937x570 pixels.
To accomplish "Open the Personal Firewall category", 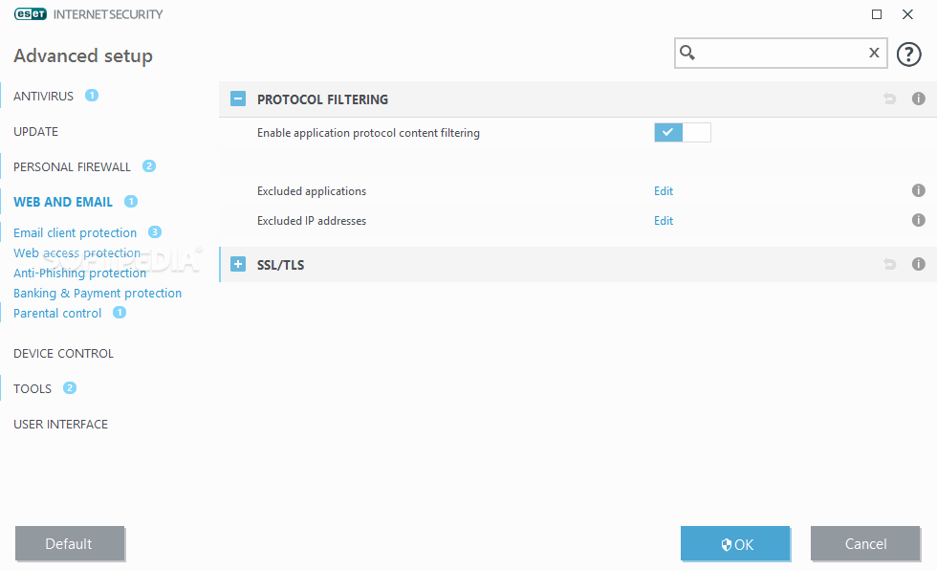I will (72, 166).
